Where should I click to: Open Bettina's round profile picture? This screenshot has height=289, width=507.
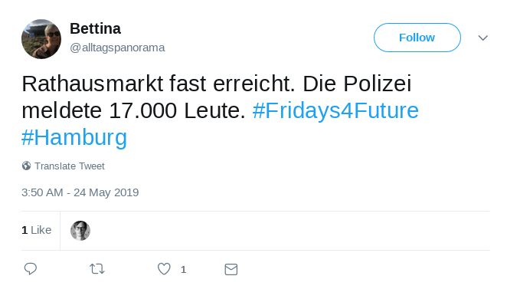[41, 39]
